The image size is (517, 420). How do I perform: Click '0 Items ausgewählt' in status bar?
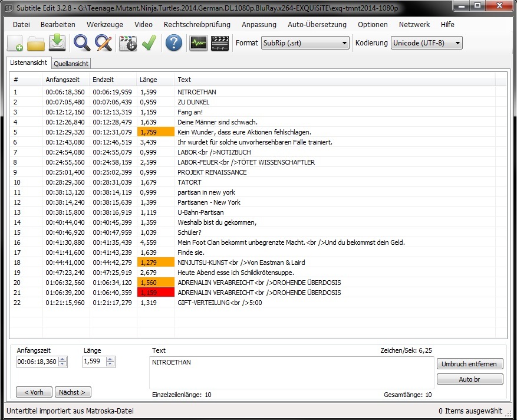(x=470, y=411)
